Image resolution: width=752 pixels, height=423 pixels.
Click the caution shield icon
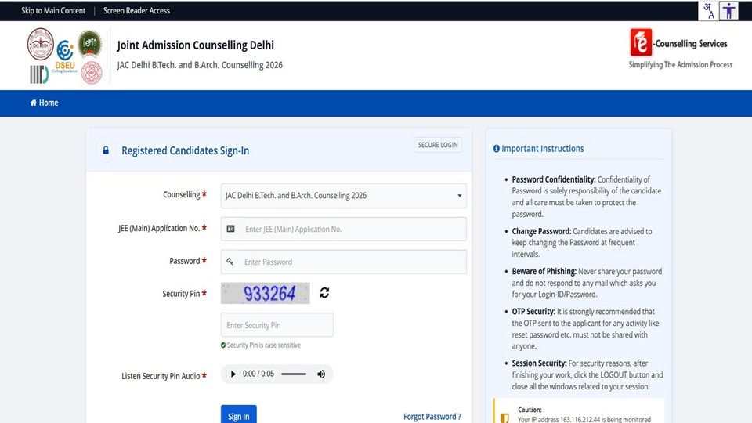point(504,418)
